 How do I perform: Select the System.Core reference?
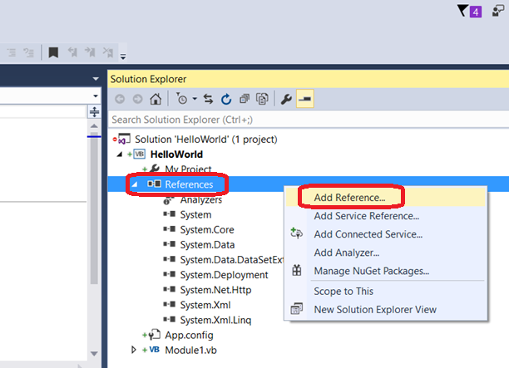tap(207, 229)
